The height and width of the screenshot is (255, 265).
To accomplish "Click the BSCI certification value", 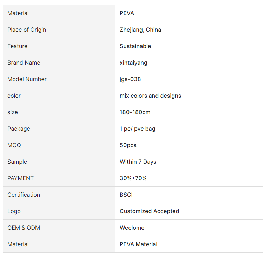I will 126,195.
